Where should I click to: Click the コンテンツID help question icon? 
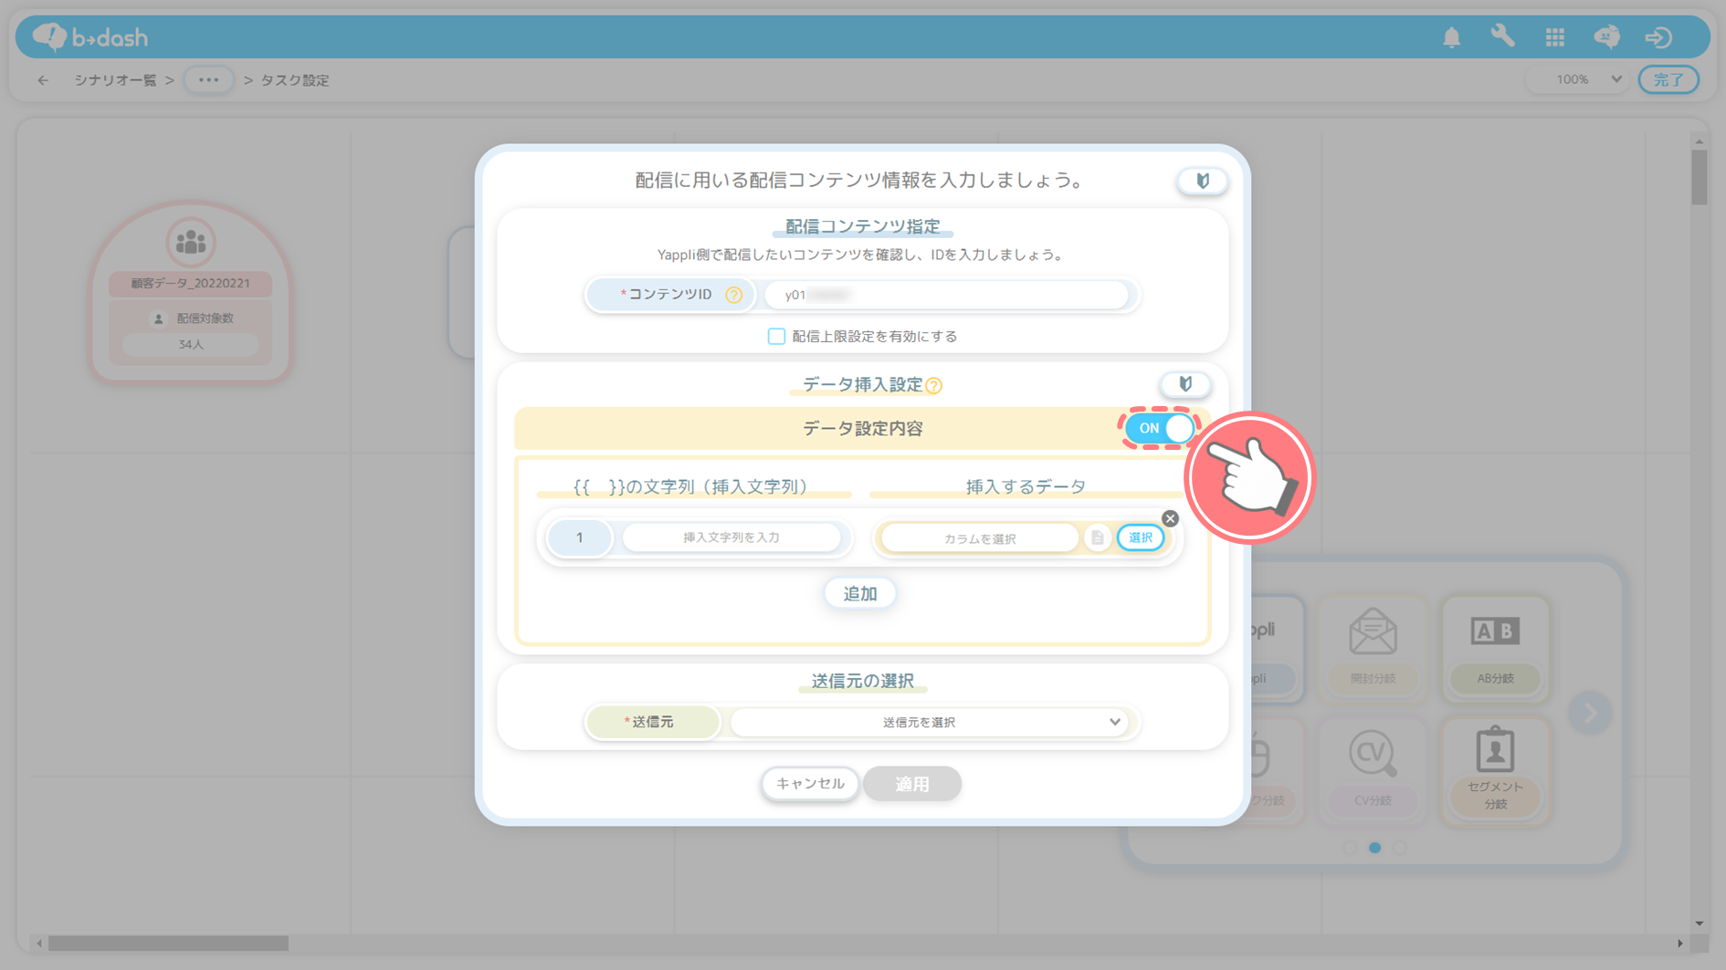(x=733, y=295)
